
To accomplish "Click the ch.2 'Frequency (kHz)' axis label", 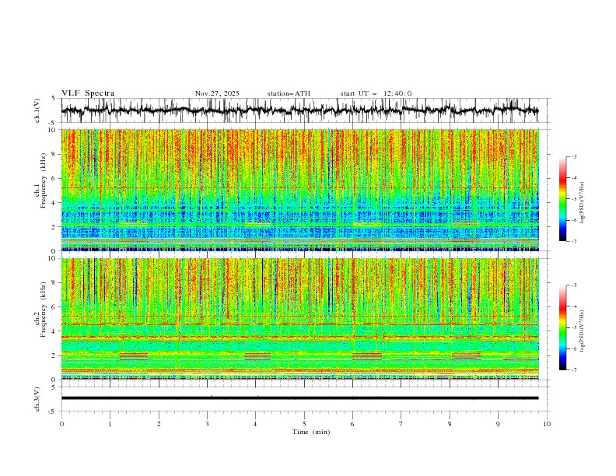I will pyautogui.click(x=44, y=310).
